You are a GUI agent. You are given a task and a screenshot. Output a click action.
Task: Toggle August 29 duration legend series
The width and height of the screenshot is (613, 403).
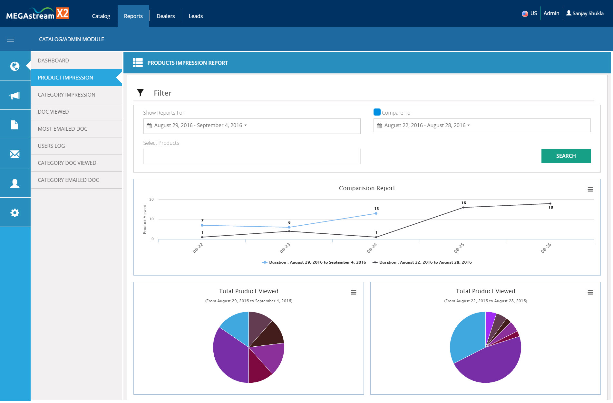[x=314, y=262]
